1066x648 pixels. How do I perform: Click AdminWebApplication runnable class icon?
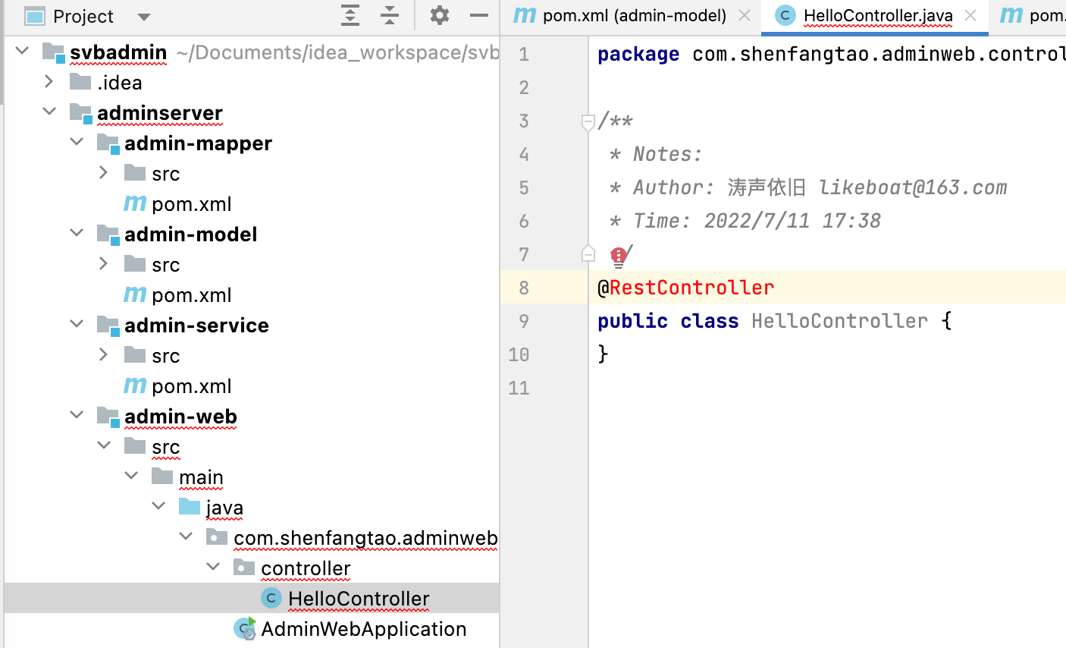(245, 628)
